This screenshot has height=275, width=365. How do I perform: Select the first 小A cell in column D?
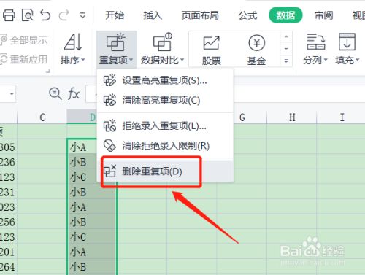pos(82,147)
